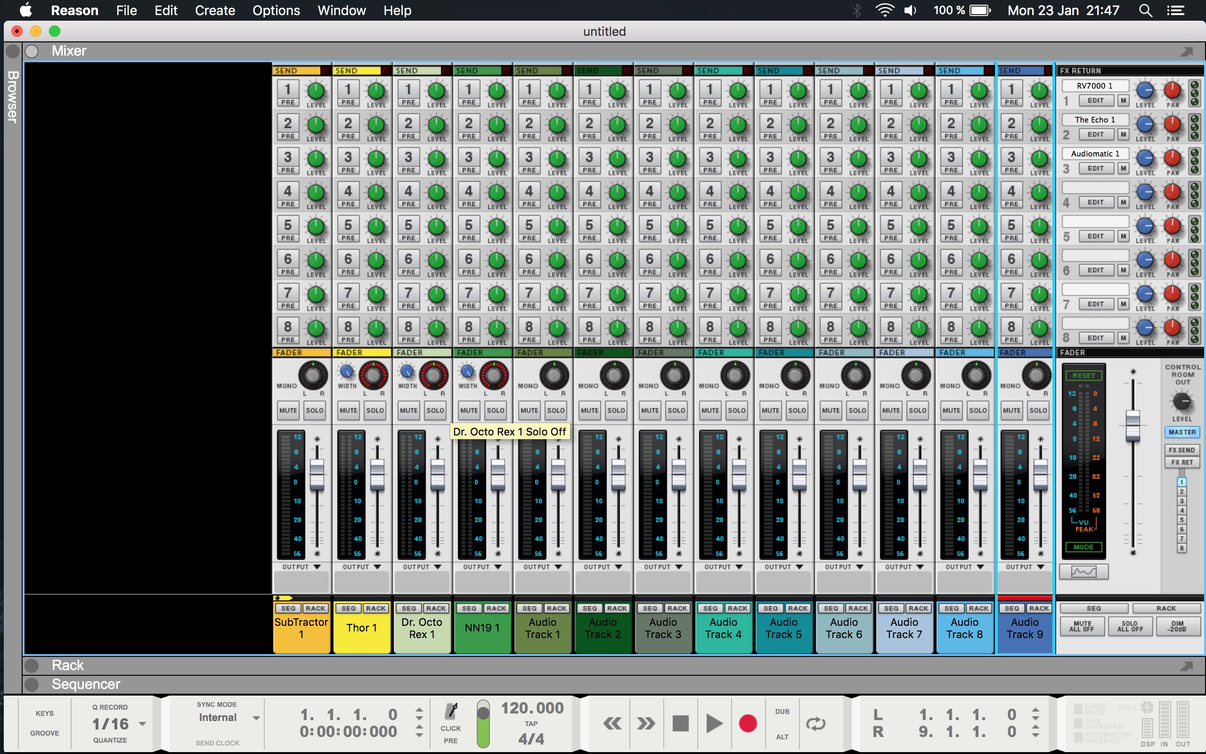Mute the Audio Track 9 channel
The width and height of the screenshot is (1206, 754).
[1011, 410]
